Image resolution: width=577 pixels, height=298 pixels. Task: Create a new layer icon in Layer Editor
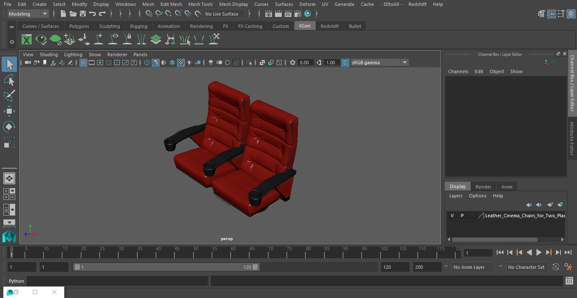point(550,205)
